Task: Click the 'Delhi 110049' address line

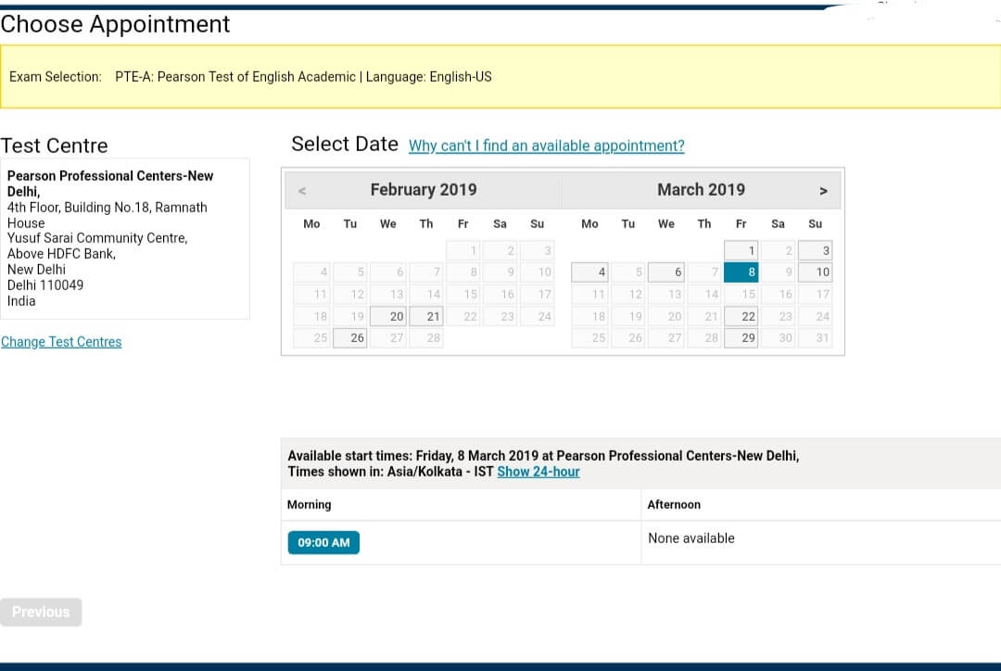Action: (45, 285)
